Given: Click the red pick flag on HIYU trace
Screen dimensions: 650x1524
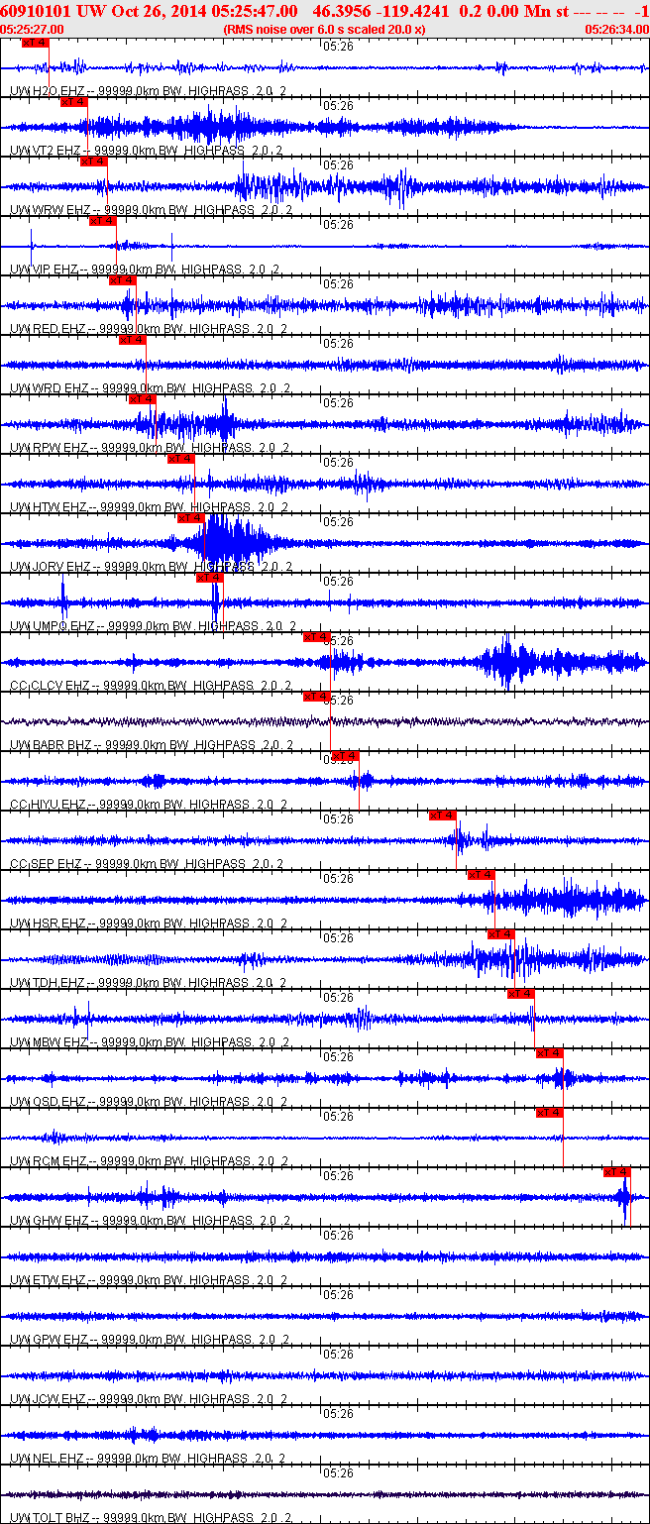Looking at the screenshot, I should click(346, 756).
